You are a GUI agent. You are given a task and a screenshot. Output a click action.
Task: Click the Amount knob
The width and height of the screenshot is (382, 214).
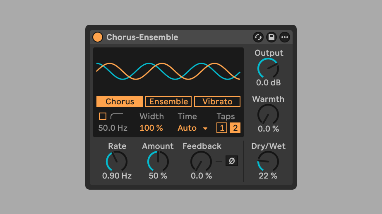coord(158,161)
